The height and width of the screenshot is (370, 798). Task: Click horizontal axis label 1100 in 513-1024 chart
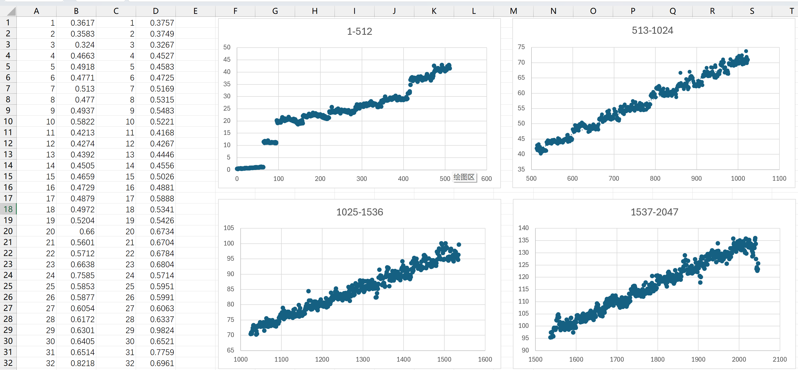pyautogui.click(x=779, y=178)
